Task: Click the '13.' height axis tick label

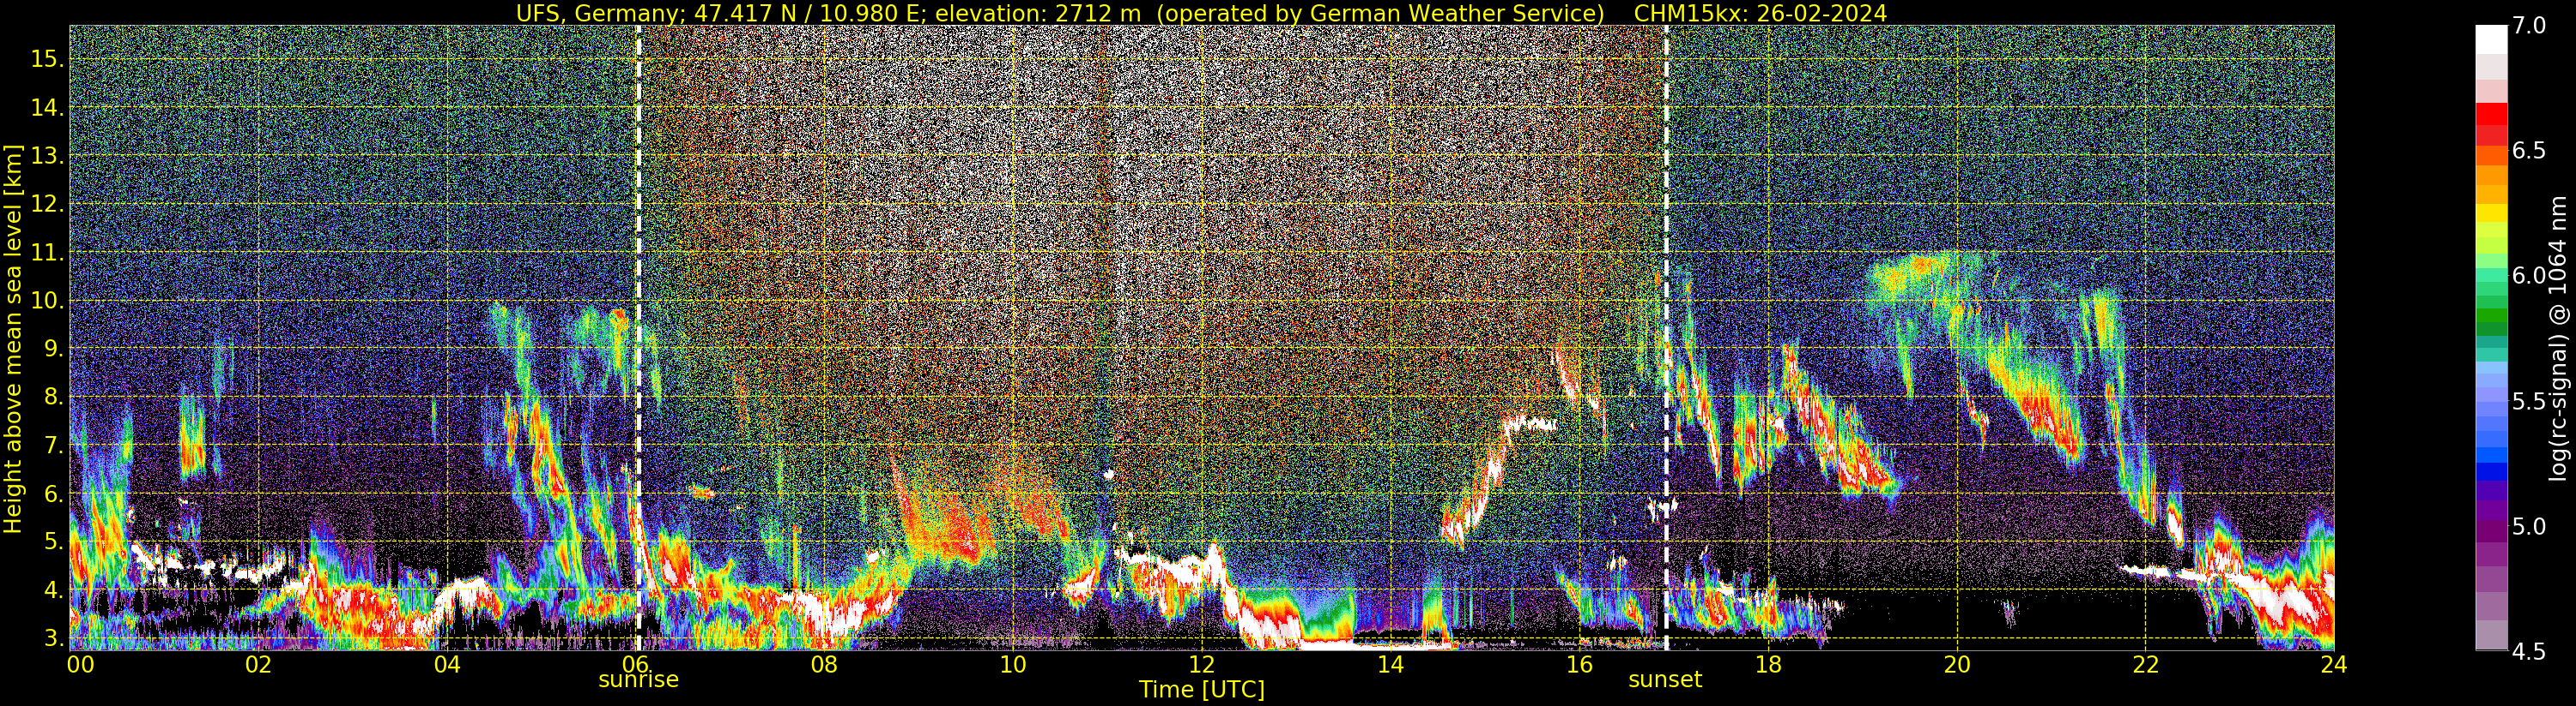Action: click(x=47, y=156)
